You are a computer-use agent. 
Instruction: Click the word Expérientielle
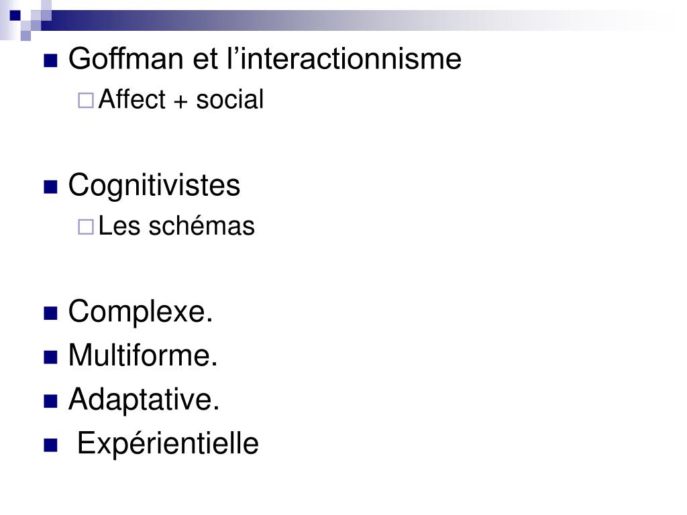[x=168, y=444]
